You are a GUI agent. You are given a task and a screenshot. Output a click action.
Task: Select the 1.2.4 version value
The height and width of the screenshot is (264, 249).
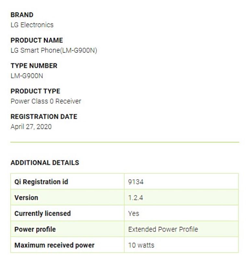(135, 198)
